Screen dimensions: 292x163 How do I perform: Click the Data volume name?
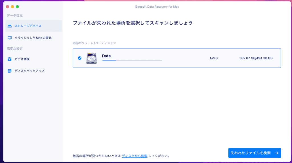click(106, 56)
